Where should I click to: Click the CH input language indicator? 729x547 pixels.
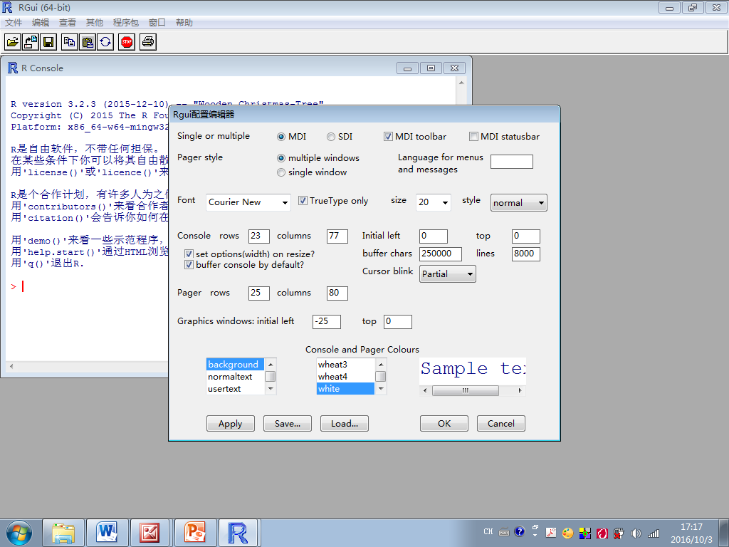tap(488, 531)
